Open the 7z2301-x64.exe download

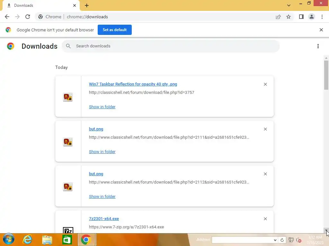tap(104, 218)
